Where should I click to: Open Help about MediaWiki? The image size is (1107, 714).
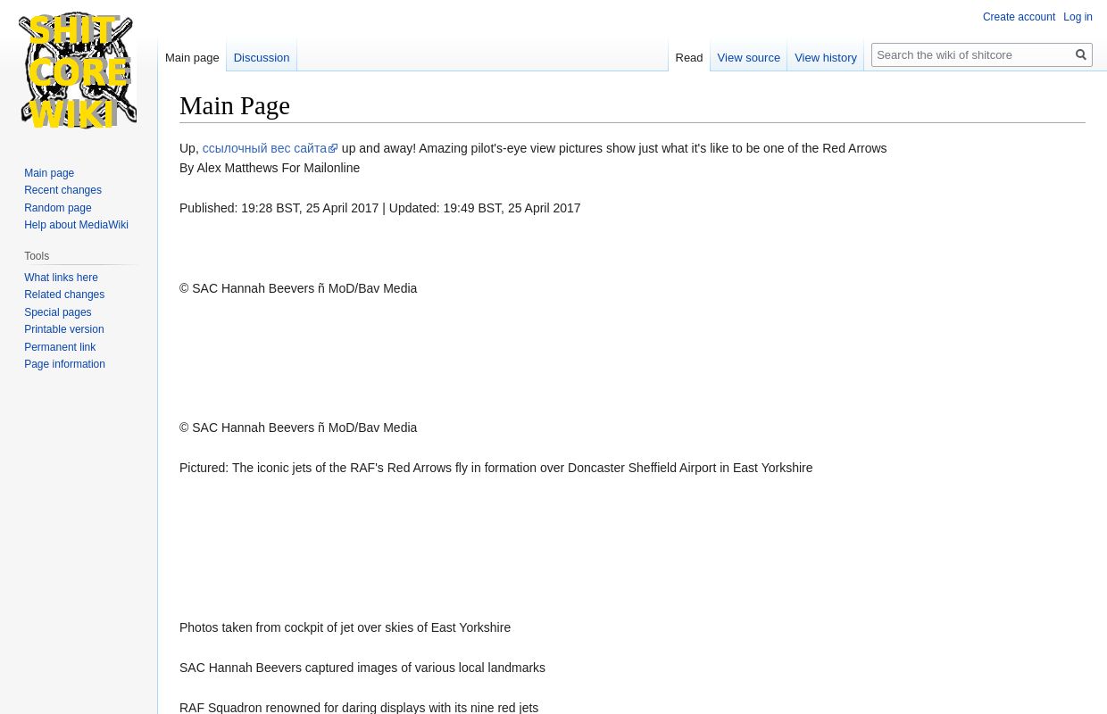pos(76,225)
